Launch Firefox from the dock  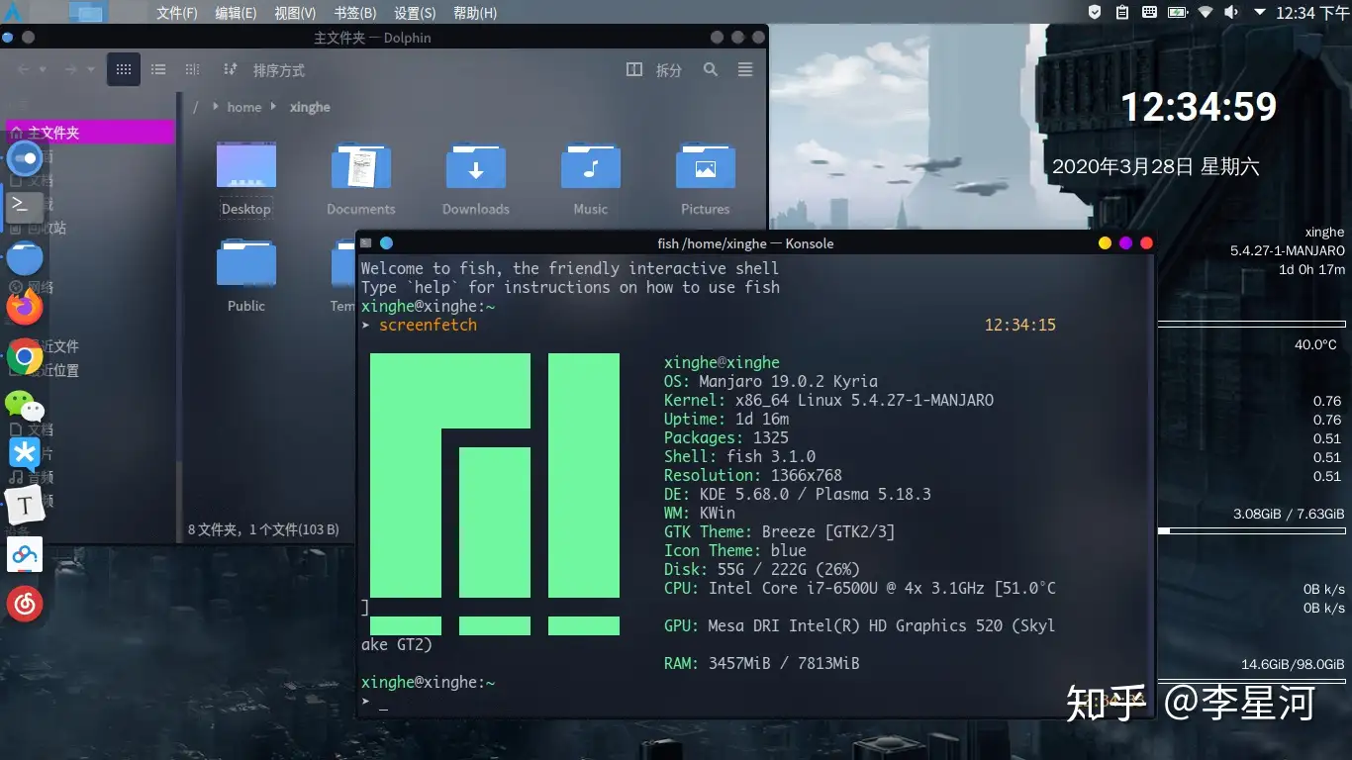tap(25, 307)
